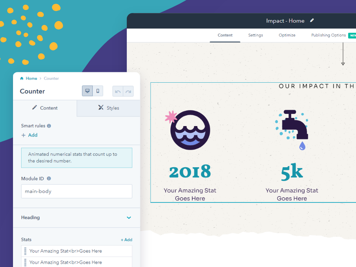Open the Smart rules info tooltip
This screenshot has width=356, height=267.
[49, 126]
